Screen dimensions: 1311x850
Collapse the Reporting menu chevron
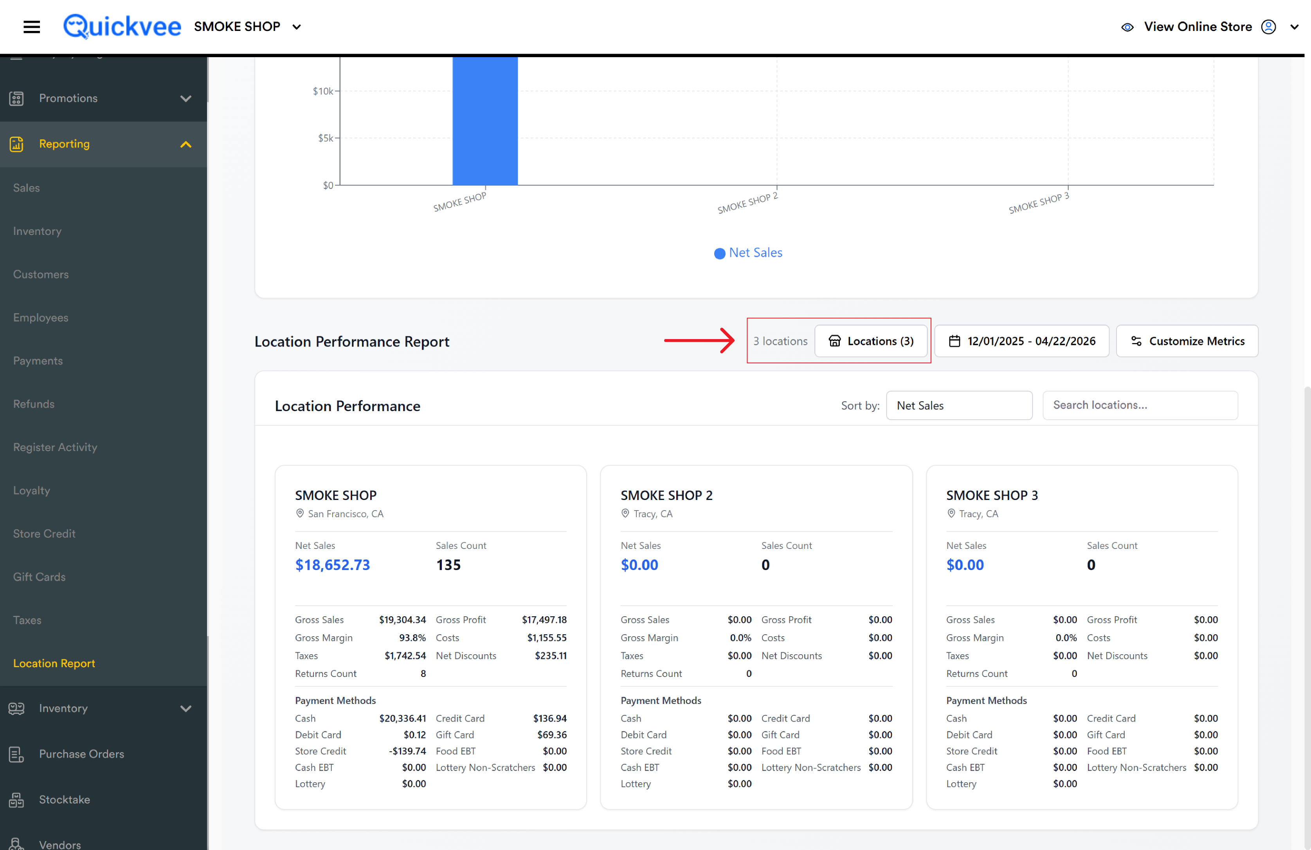point(185,144)
